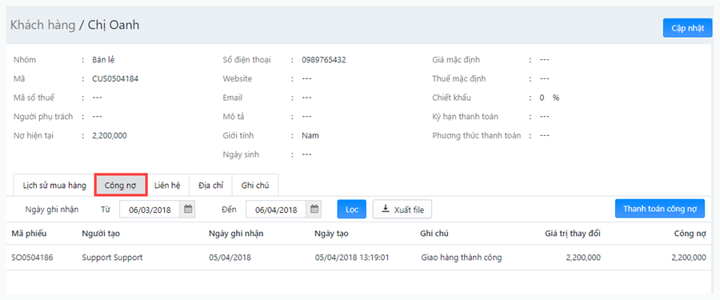Click created timestamp 05/04/2018 13:19:01
The image size is (720, 300).
352,258
